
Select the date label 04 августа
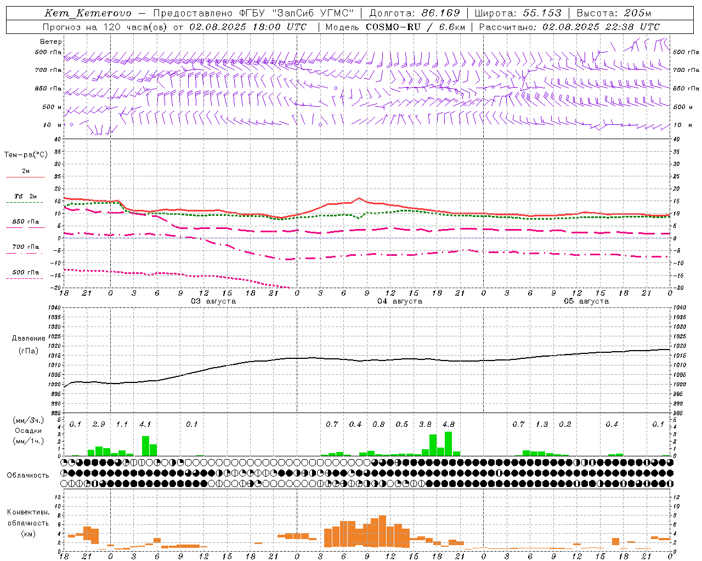(x=400, y=301)
